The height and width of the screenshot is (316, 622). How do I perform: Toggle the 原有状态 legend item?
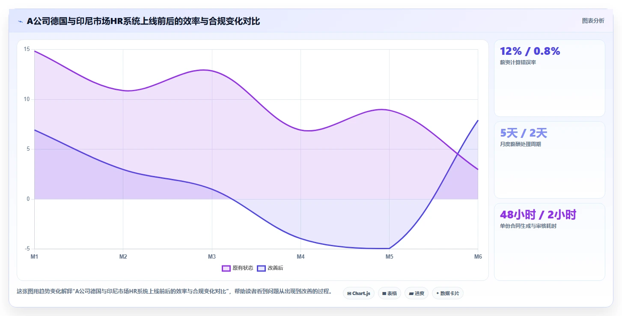(x=237, y=268)
